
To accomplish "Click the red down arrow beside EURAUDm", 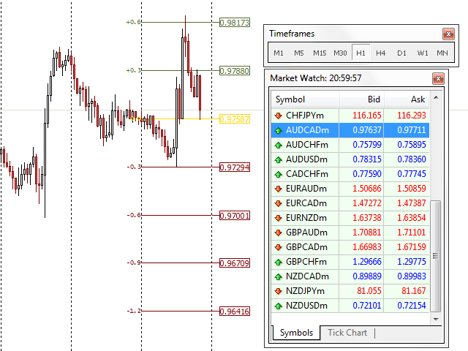I will [x=279, y=189].
